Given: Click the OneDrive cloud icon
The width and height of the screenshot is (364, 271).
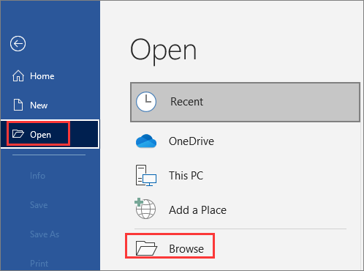Looking at the screenshot, I should [146, 141].
